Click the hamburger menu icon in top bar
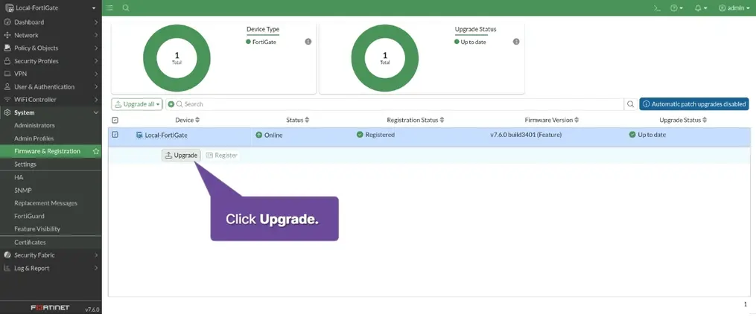The width and height of the screenshot is (756, 317). (109, 7)
